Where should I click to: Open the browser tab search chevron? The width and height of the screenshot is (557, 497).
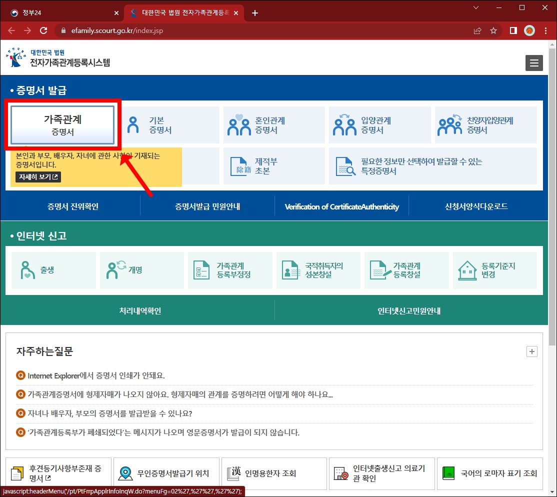[475, 8]
